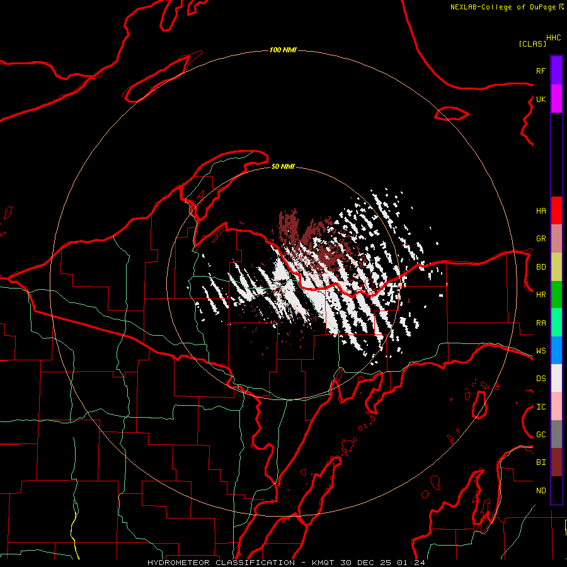The width and height of the screenshot is (567, 567).
Task: Pick the HR green legend swatch
Action: [x=556, y=294]
